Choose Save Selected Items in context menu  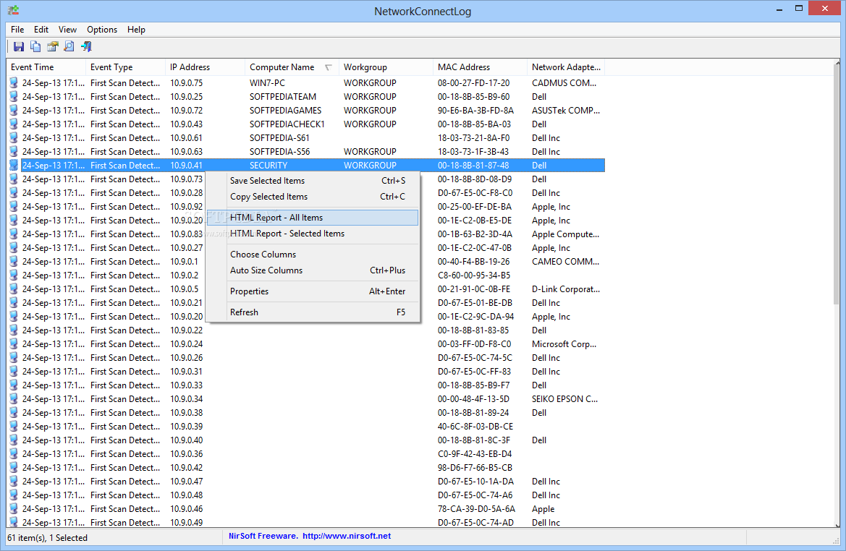click(313, 181)
